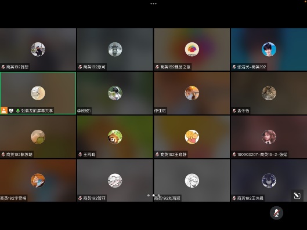Open the top-left participant's avatar
307x230 pixels.
(x=38, y=49)
